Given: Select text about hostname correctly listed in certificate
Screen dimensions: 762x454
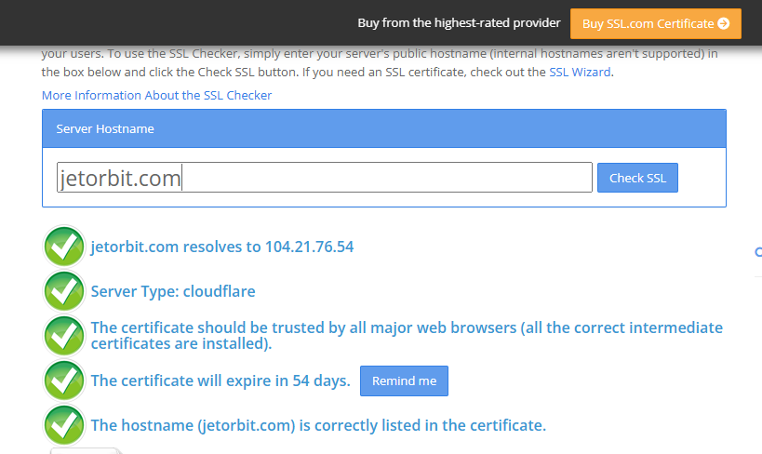Looking at the screenshot, I should [x=318, y=425].
